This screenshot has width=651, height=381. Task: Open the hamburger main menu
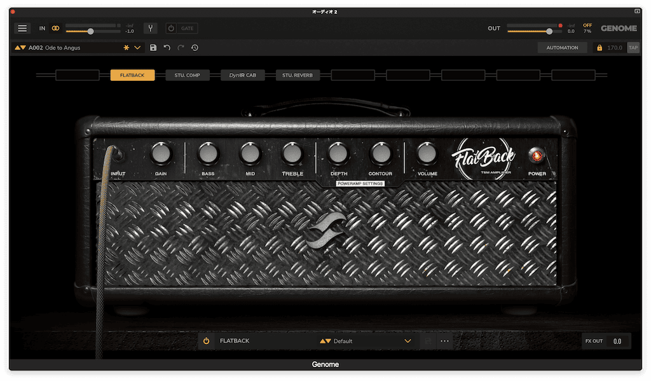(22, 28)
